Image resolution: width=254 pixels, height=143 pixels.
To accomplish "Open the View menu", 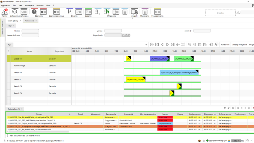I will [20, 6].
